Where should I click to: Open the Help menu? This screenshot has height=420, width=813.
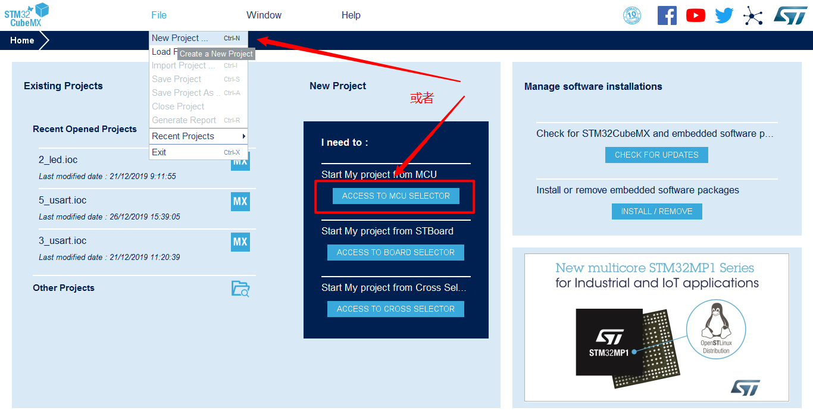pos(351,15)
